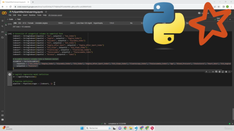Click the 'Hypertrophy' table cell

98,23
